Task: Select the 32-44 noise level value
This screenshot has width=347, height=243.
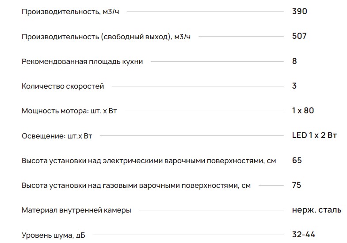Action: coord(304,235)
